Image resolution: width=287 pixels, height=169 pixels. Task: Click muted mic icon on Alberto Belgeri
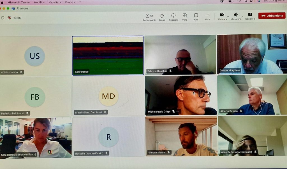(x=241, y=111)
